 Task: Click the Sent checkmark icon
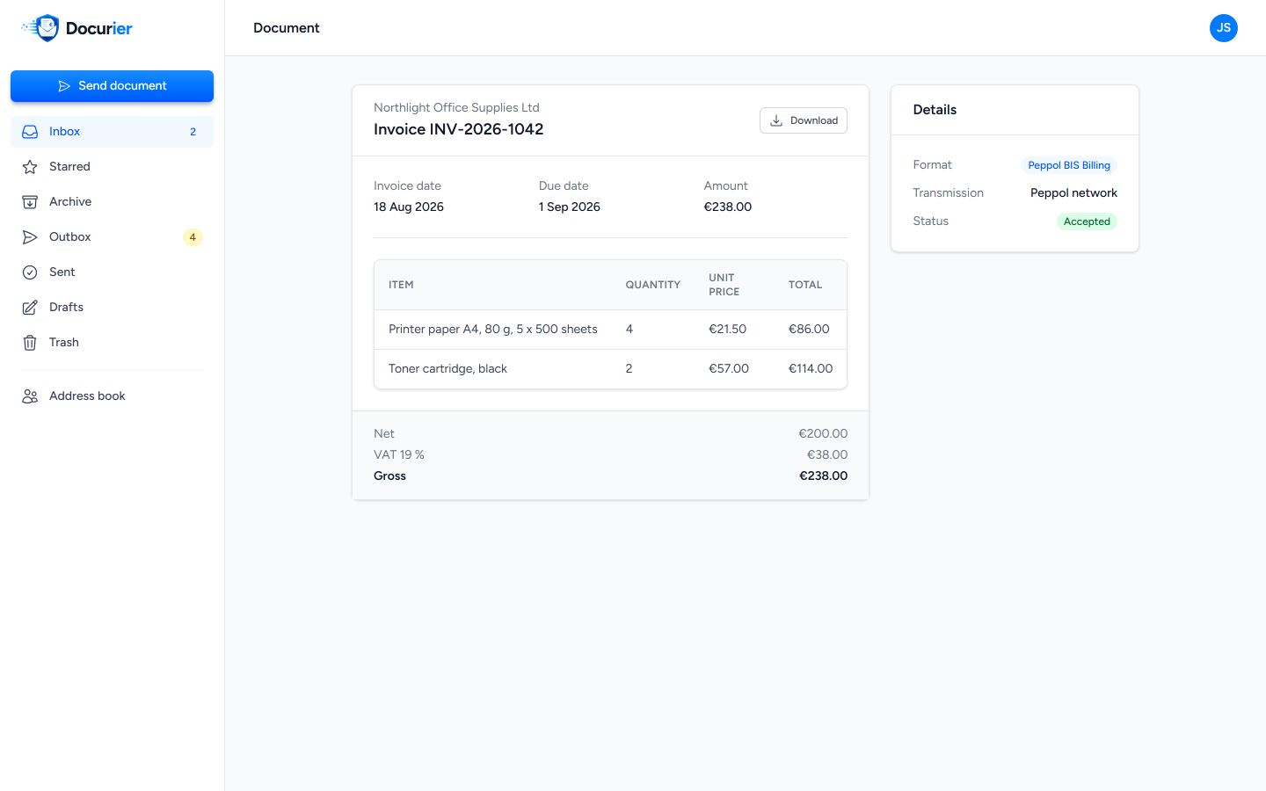tap(30, 272)
